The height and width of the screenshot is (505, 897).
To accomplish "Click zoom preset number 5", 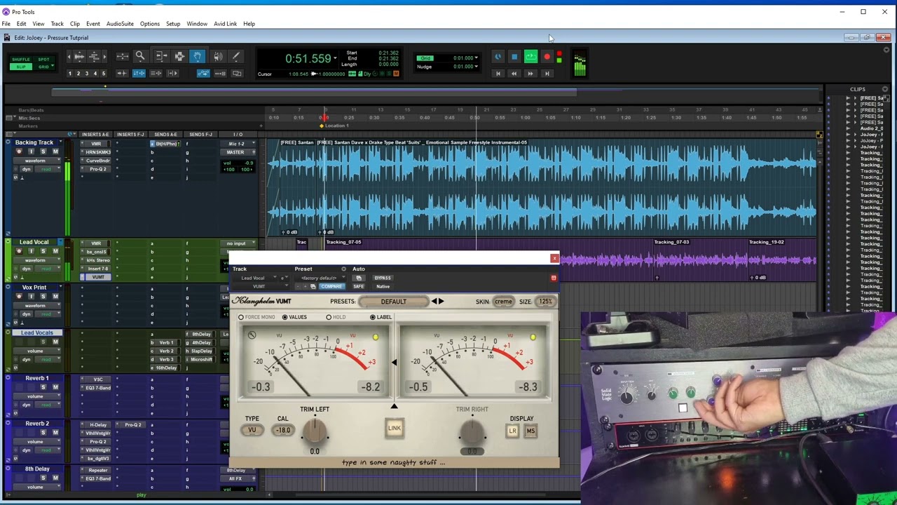I will 104,74.
